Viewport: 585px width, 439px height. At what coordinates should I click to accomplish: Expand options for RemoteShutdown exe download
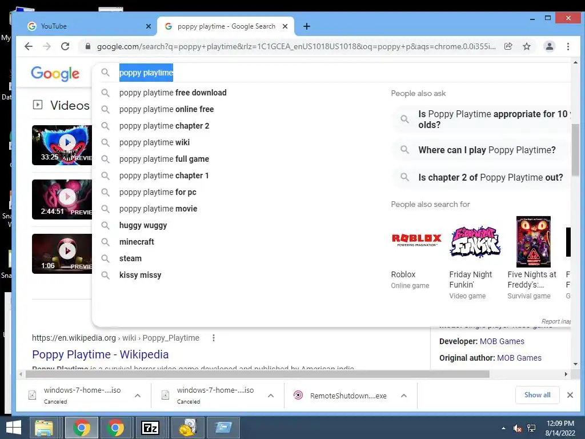pos(404,396)
